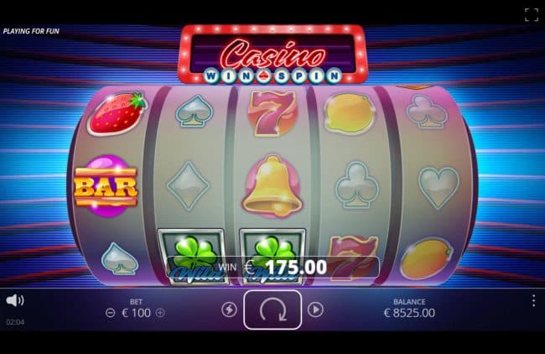
Task: Decrease the bet with minus button
Action: (110, 313)
